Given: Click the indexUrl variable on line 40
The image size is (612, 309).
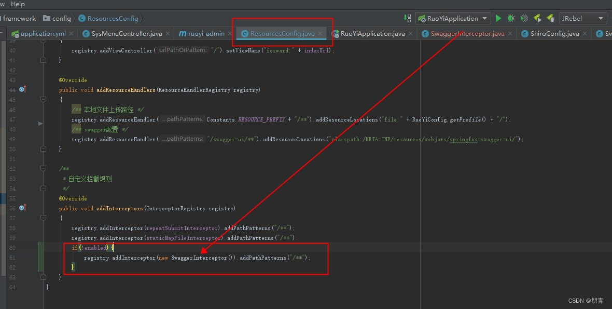Looking at the screenshot, I should pyautogui.click(x=317, y=50).
